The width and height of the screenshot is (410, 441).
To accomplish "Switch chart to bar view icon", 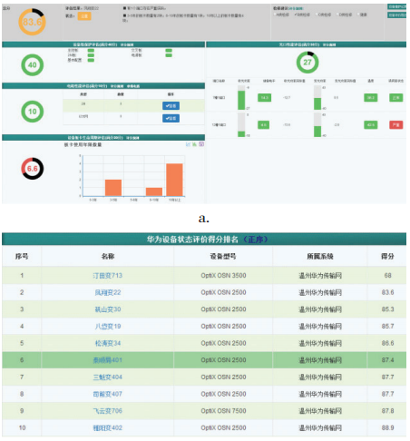I will [194, 144].
